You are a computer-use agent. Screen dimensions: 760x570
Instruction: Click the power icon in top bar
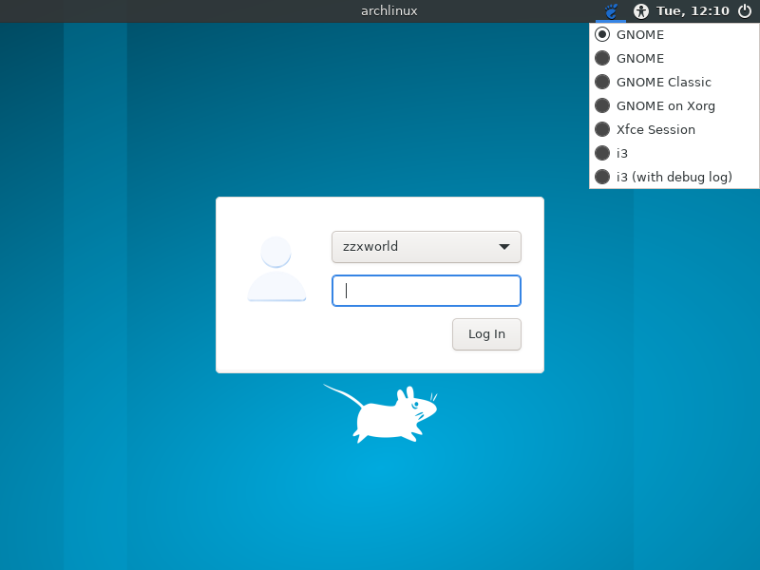(x=747, y=10)
